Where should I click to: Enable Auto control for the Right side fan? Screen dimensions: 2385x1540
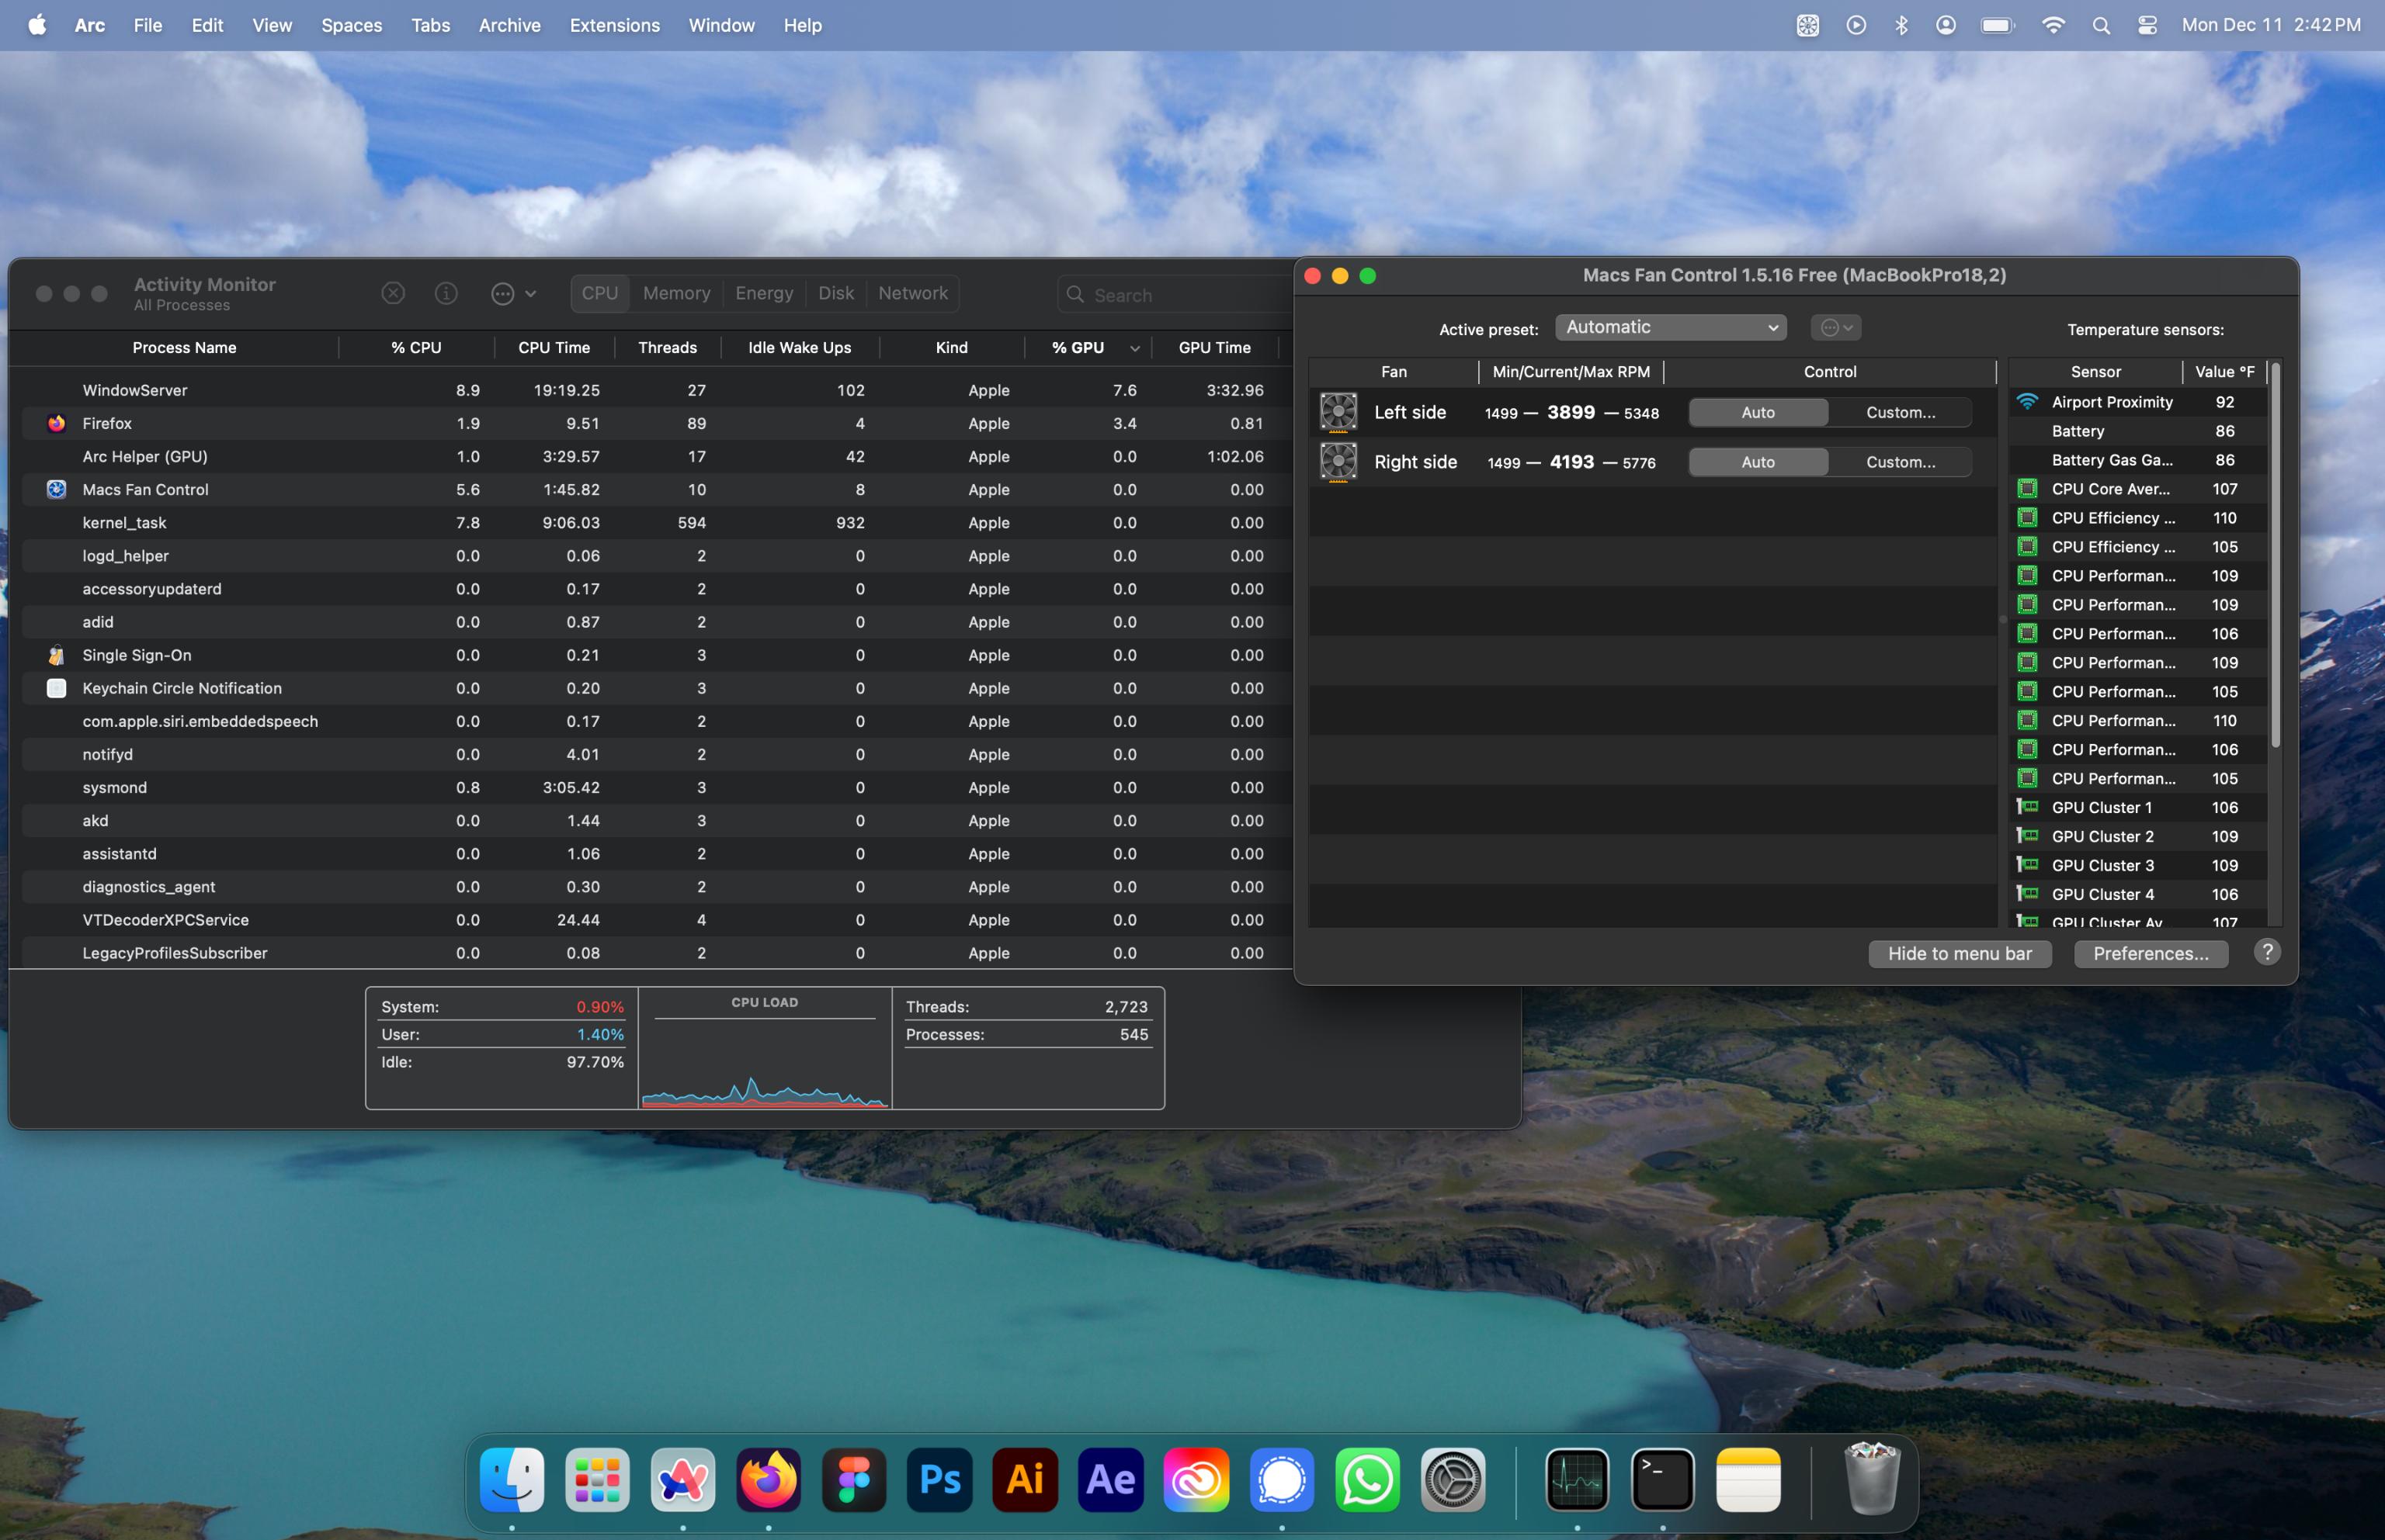pos(1757,461)
